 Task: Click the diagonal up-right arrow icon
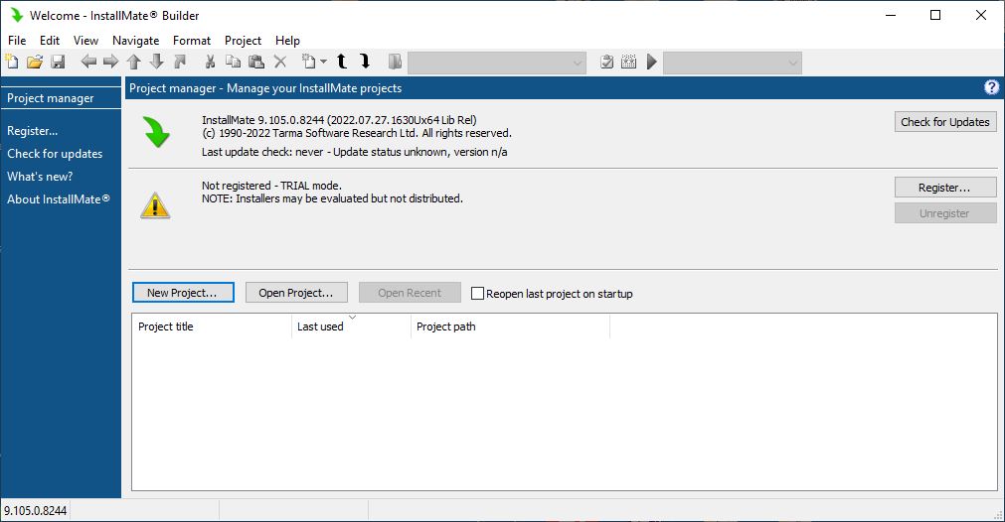180,62
